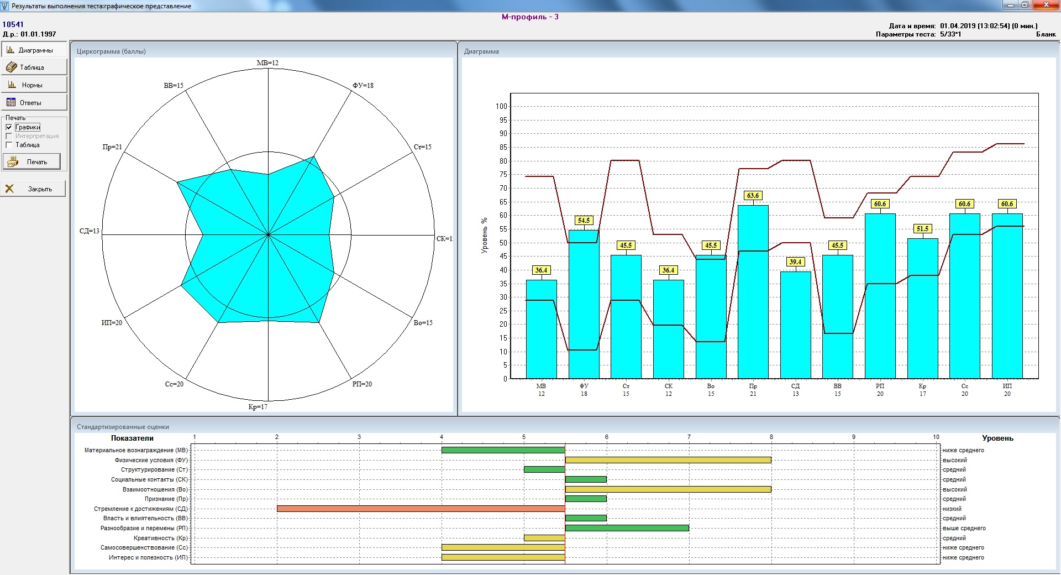Toggle the Интерпретация print checkbox

coord(9,136)
